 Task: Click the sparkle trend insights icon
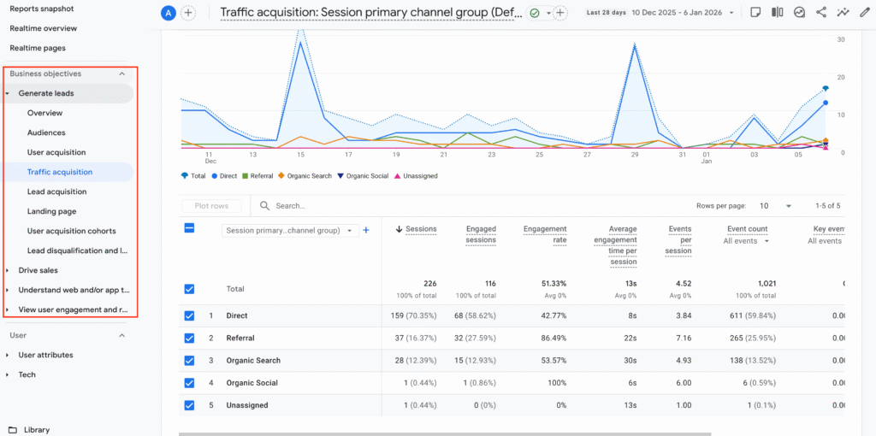[x=843, y=13]
